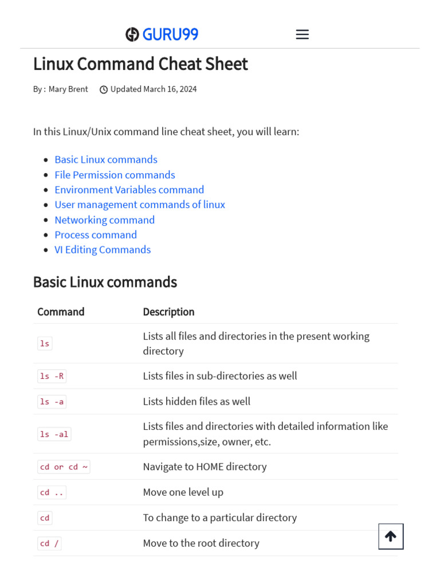Click the 'ls -al' command code

[54, 435]
